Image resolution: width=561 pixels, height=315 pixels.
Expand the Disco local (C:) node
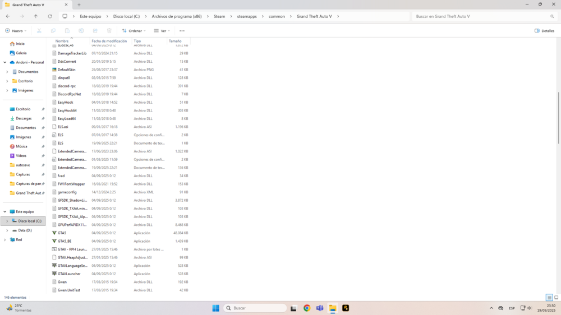coord(7,221)
